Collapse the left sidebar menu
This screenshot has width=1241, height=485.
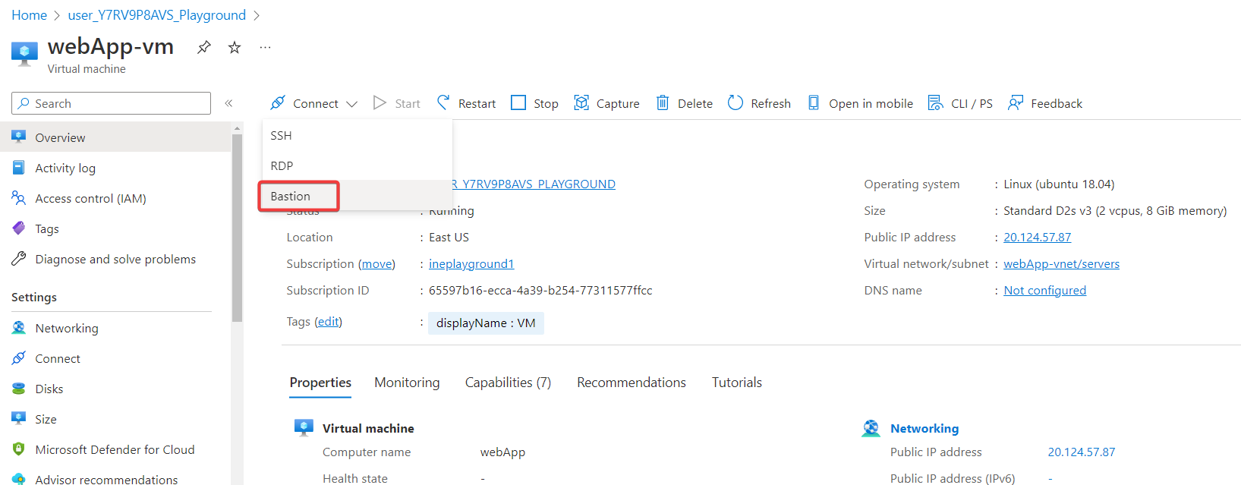point(228,103)
